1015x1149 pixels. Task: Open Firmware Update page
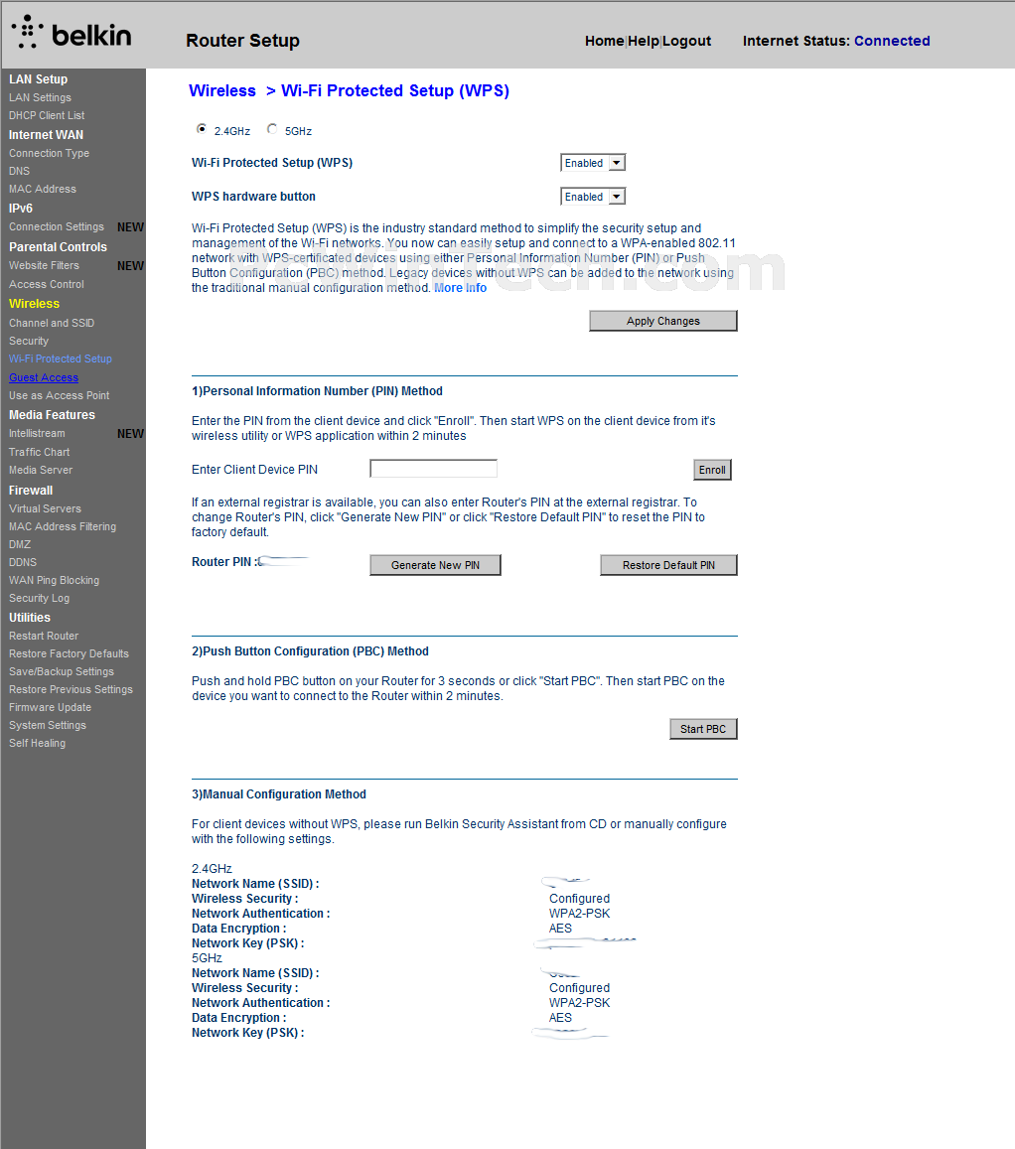coord(51,708)
